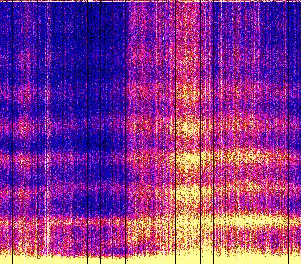Click the top-left corner of the spectrogram
Image resolution: width=301 pixels, height=264 pixels.
pyautogui.click(x=1, y=1)
